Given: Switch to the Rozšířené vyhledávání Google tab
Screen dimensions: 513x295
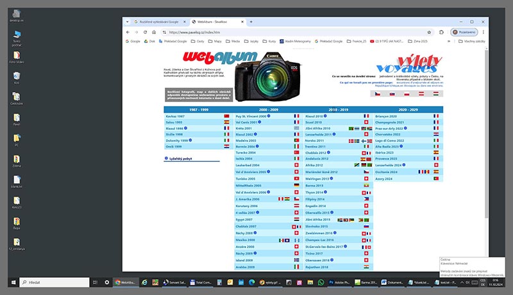Looking at the screenshot, I should (x=153, y=21).
